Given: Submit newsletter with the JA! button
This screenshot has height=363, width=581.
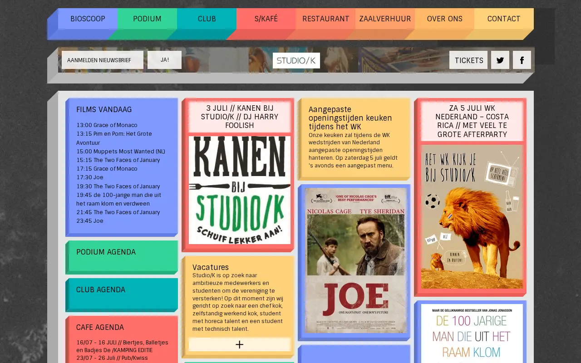Looking at the screenshot, I should click(164, 60).
